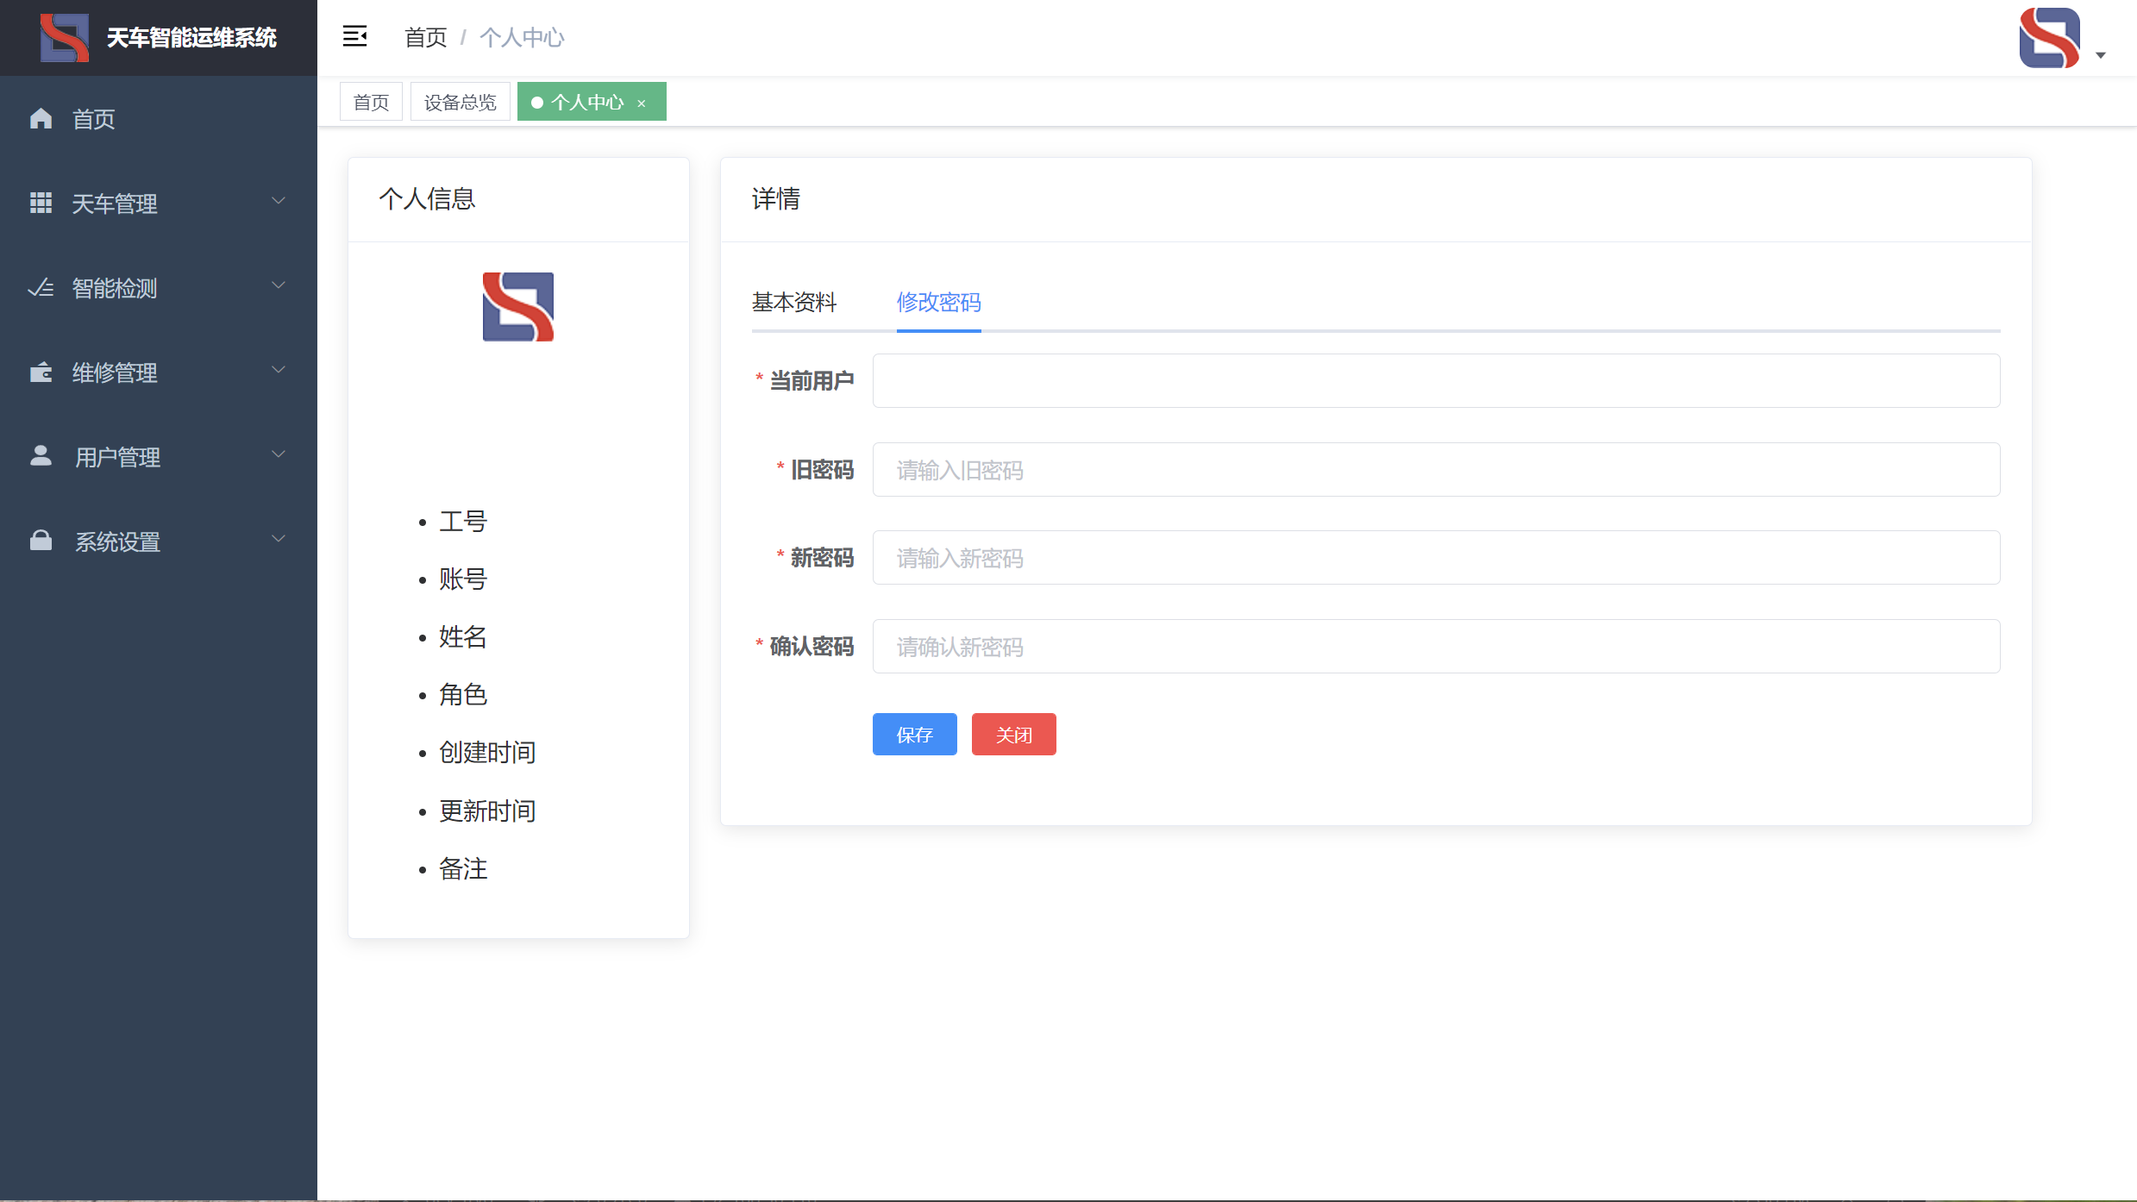Close the 个人中心 tab
The width and height of the screenshot is (2137, 1202).
(x=642, y=103)
